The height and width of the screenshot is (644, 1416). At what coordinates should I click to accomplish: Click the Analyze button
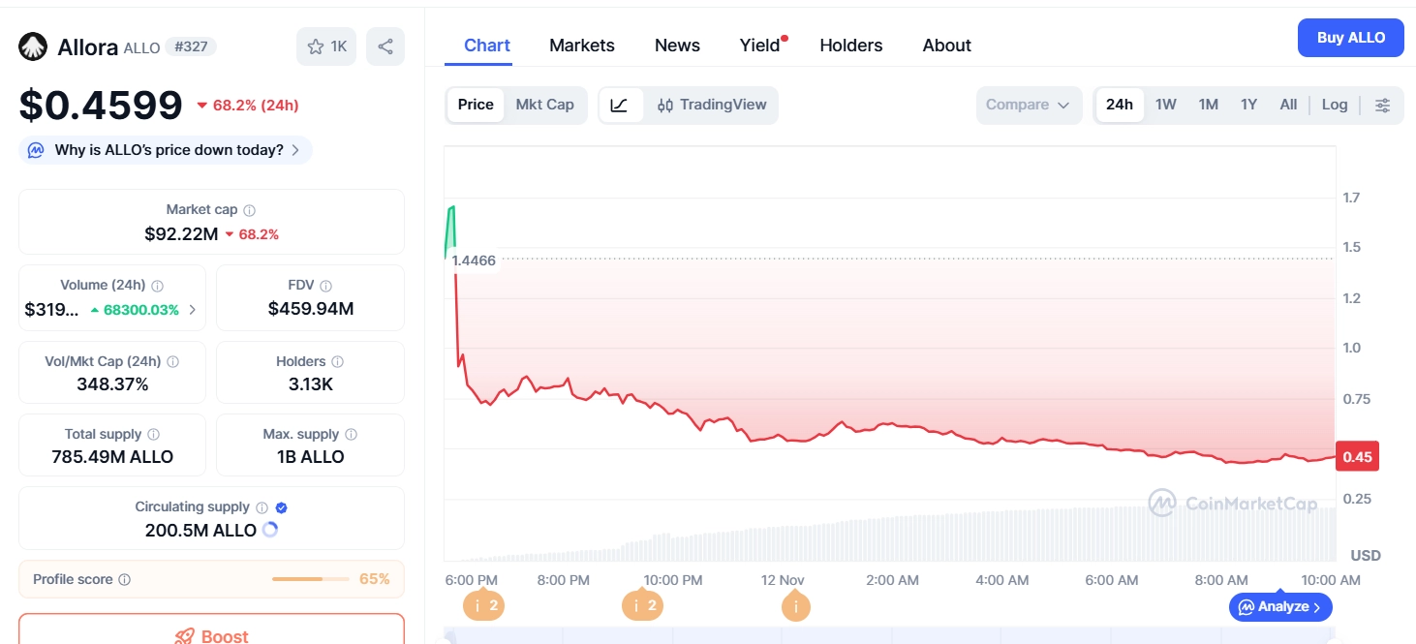tap(1280, 607)
